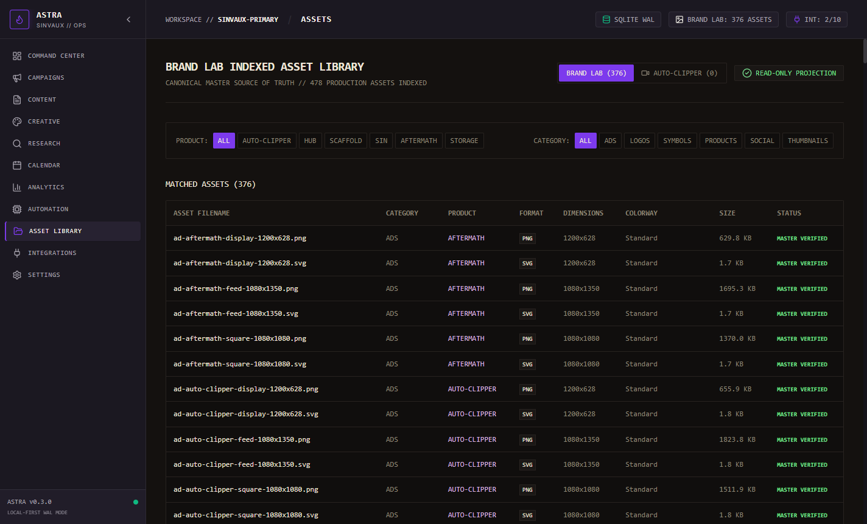Screen dimensions: 867x524
Task: Select the ALL product filter
Action: coord(223,141)
